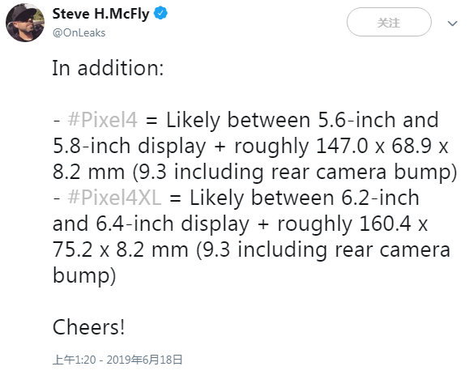Visit the @OnLeaks handle link

pyautogui.click(x=79, y=32)
